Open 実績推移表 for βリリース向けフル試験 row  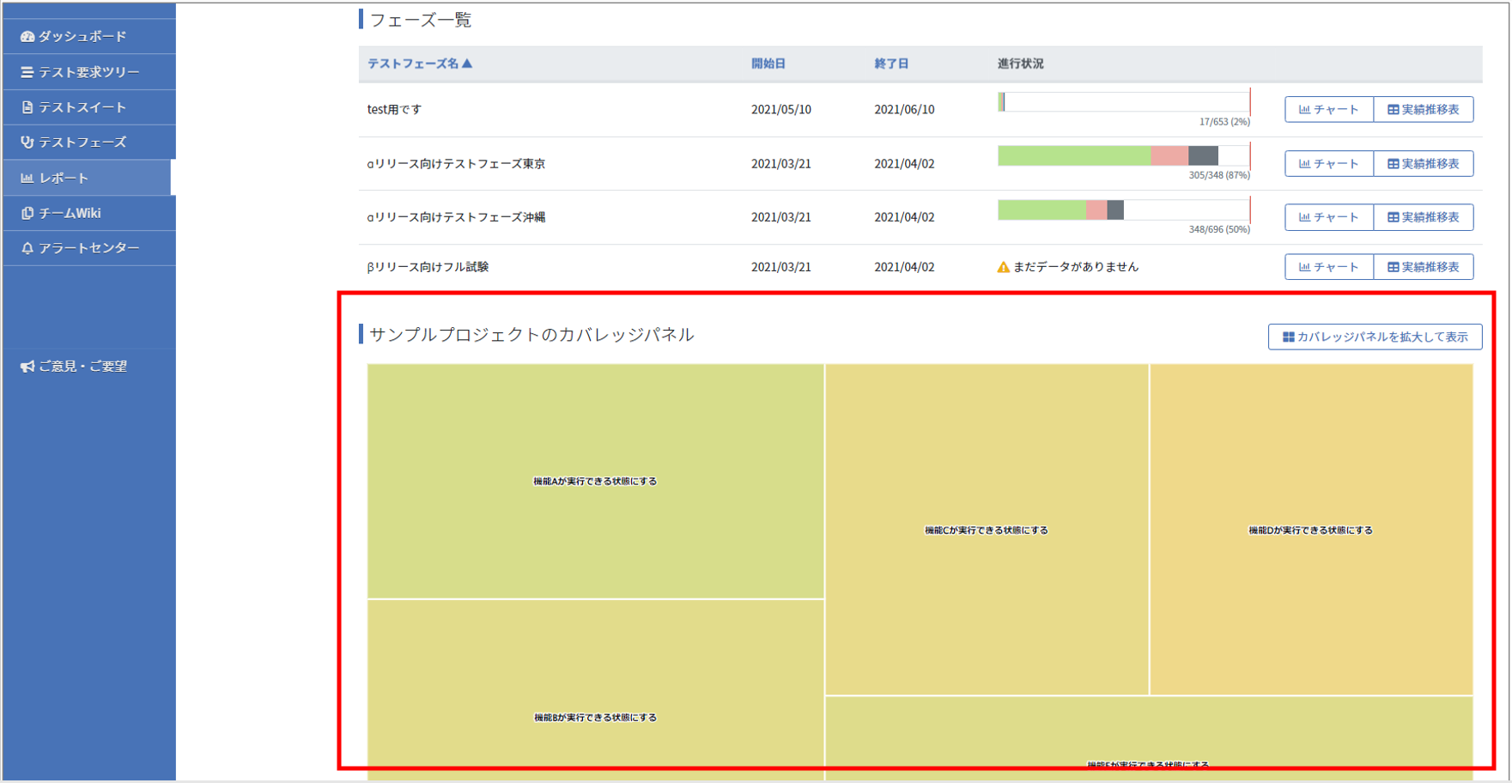[1424, 267]
